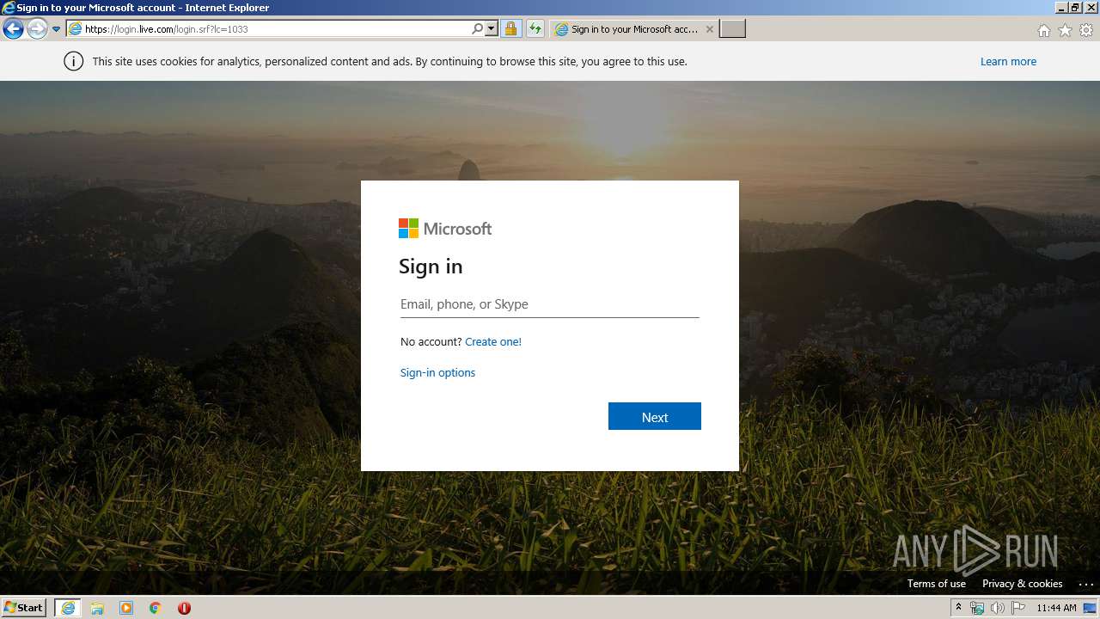The width and height of the screenshot is (1100, 619).
Task: Open the recent pages dropdown arrow
Action: (x=57, y=29)
